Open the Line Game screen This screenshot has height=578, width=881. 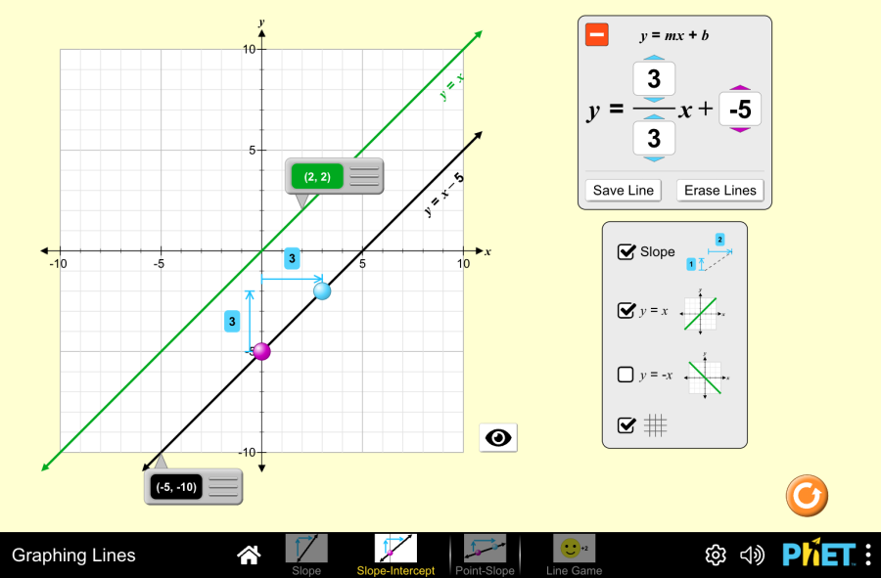tap(574, 548)
